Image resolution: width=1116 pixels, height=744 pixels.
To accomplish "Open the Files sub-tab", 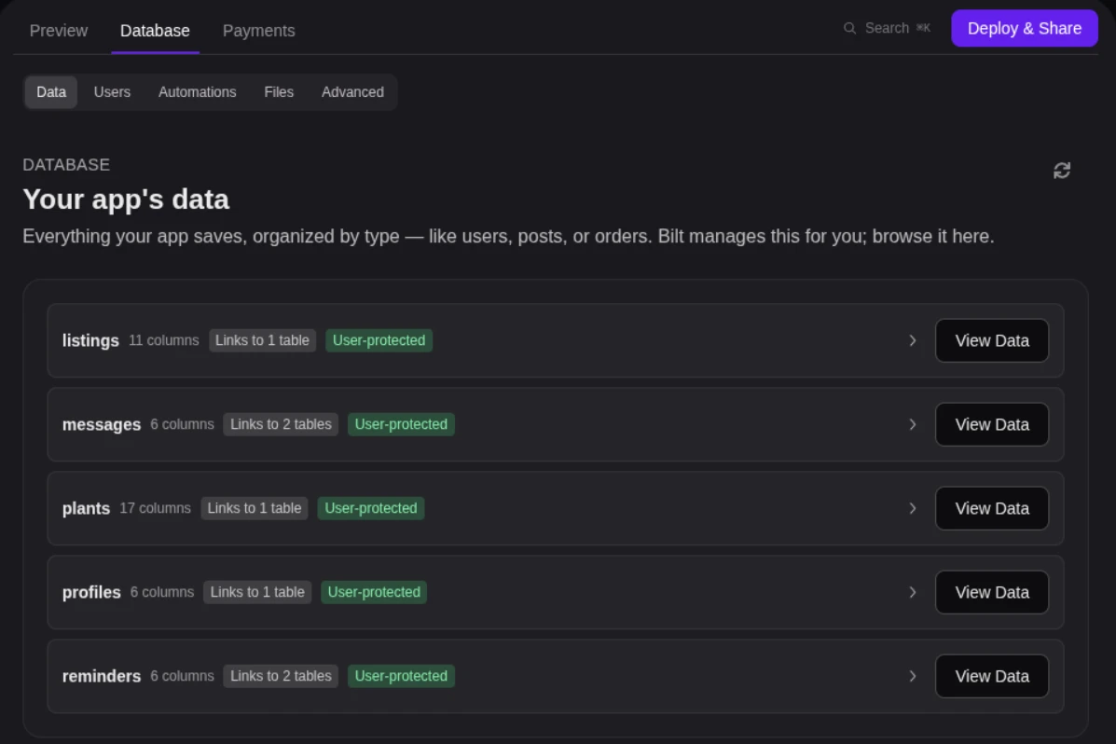I will click(278, 92).
